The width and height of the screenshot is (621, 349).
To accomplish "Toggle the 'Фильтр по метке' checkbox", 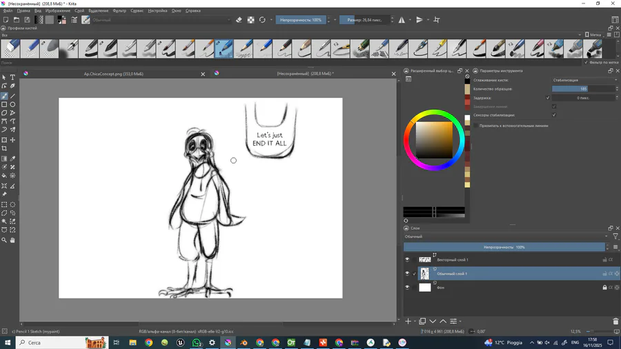I will pos(586,63).
